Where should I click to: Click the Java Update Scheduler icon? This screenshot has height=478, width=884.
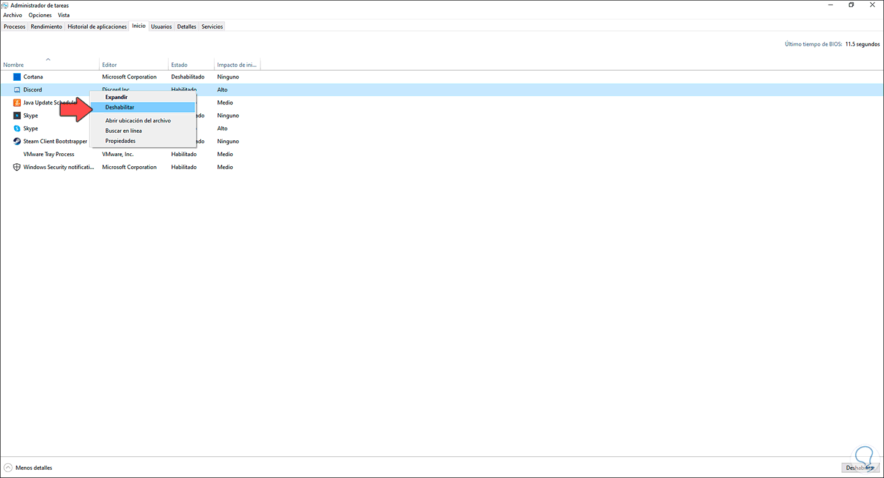17,103
